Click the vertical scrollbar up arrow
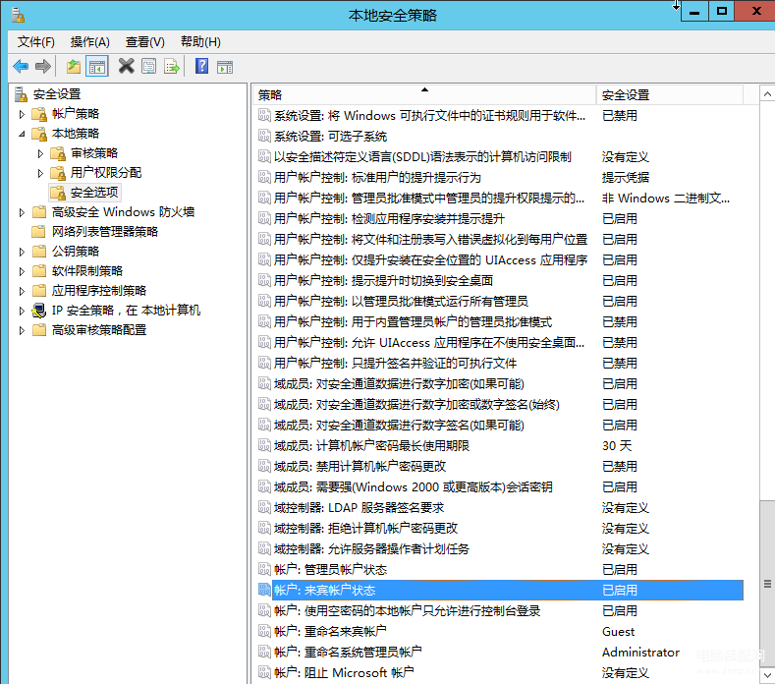The width and height of the screenshot is (775, 684). [767, 94]
